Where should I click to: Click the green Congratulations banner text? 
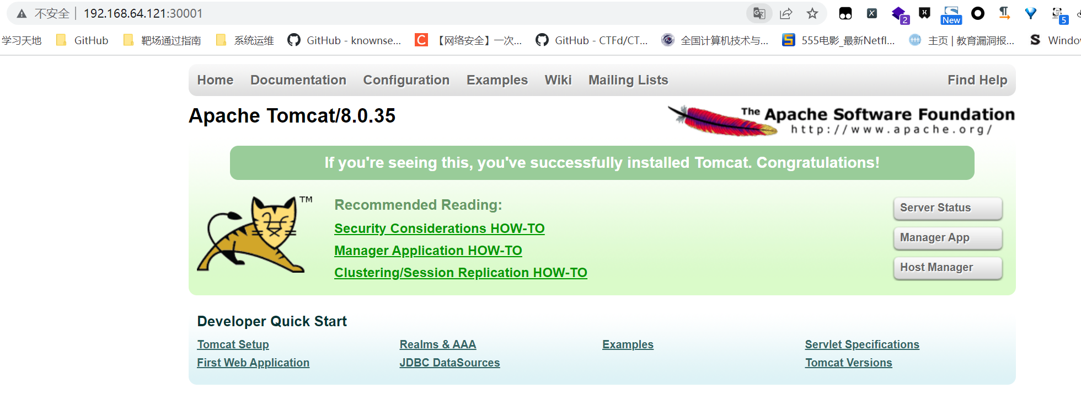tap(602, 163)
